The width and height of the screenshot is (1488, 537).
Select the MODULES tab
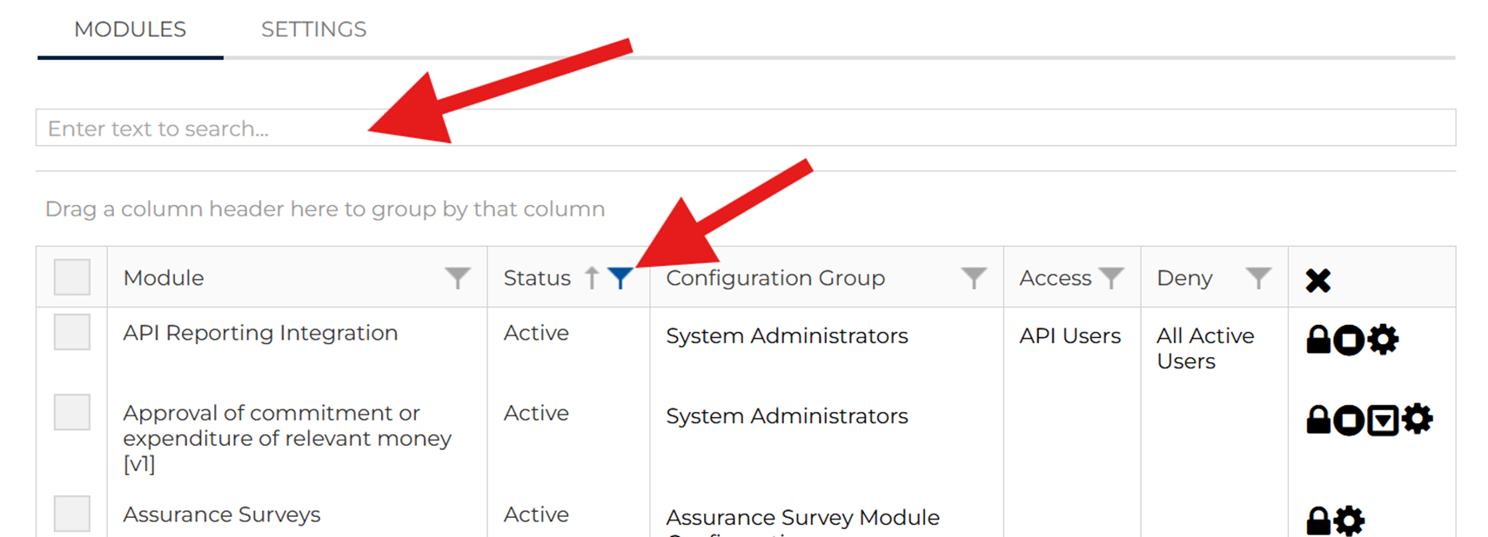(x=130, y=30)
